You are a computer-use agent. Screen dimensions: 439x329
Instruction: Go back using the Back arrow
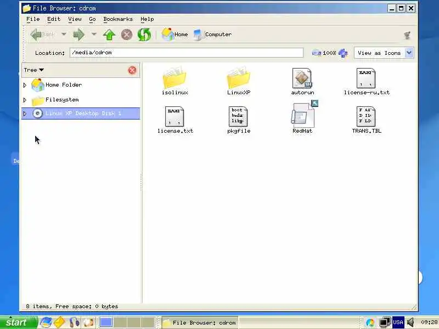[x=42, y=35]
